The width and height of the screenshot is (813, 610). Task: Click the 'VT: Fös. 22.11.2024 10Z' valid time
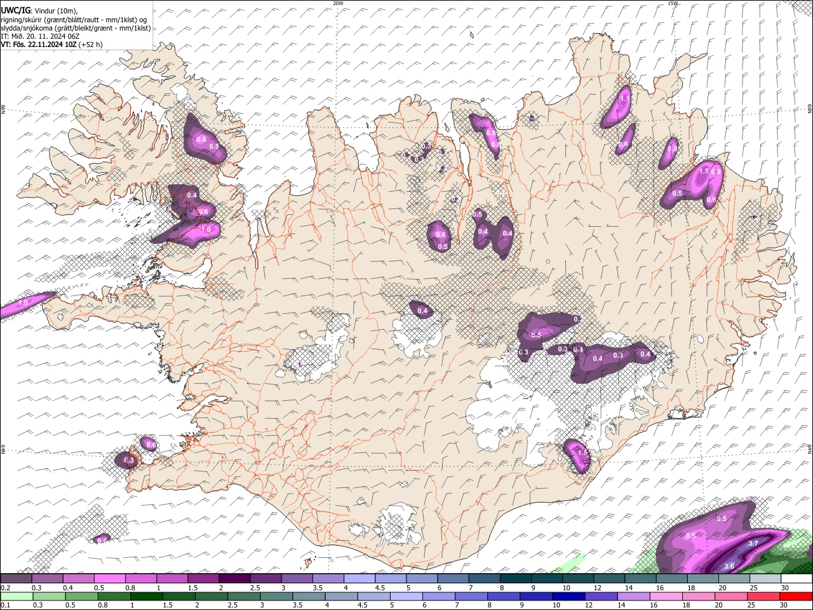[x=38, y=44]
